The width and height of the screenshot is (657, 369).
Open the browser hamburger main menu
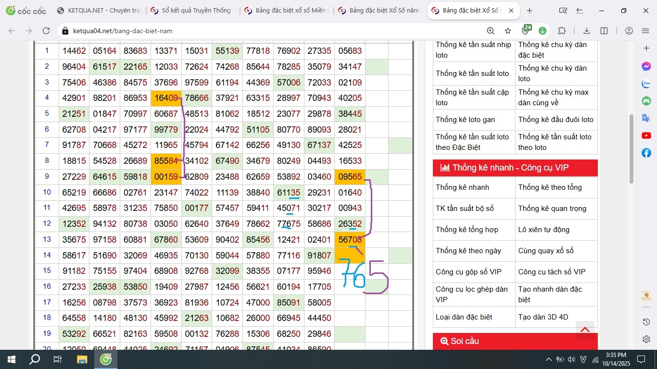tap(645, 31)
